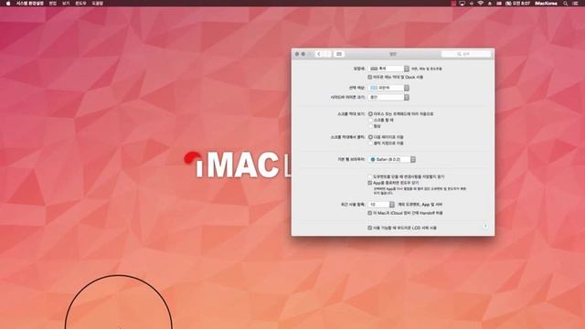Toggle close windows when quitting App checkbox

pos(369,183)
